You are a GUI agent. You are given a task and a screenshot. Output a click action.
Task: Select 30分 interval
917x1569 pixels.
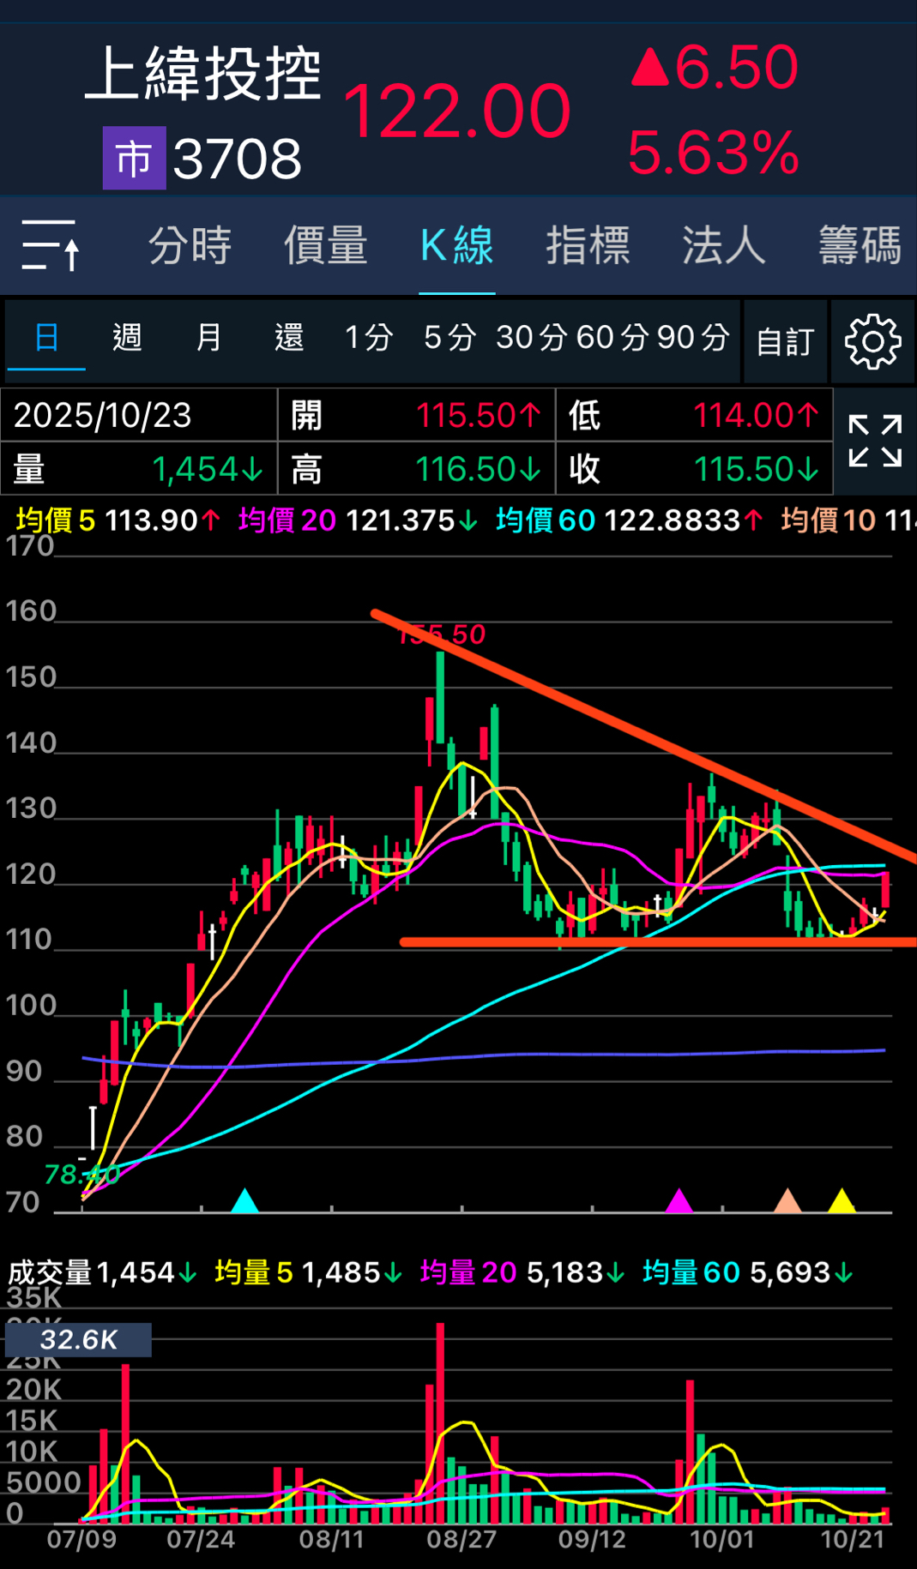click(x=532, y=338)
